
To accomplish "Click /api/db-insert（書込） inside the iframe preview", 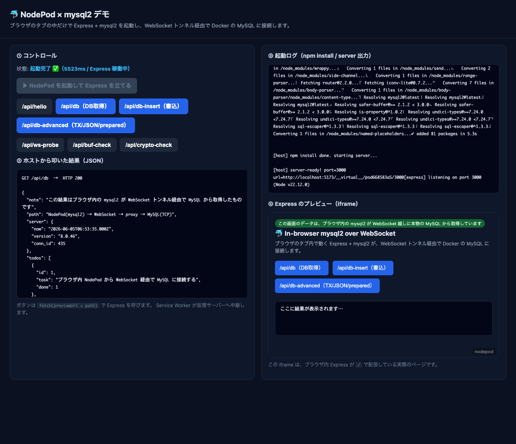I will tap(363, 268).
